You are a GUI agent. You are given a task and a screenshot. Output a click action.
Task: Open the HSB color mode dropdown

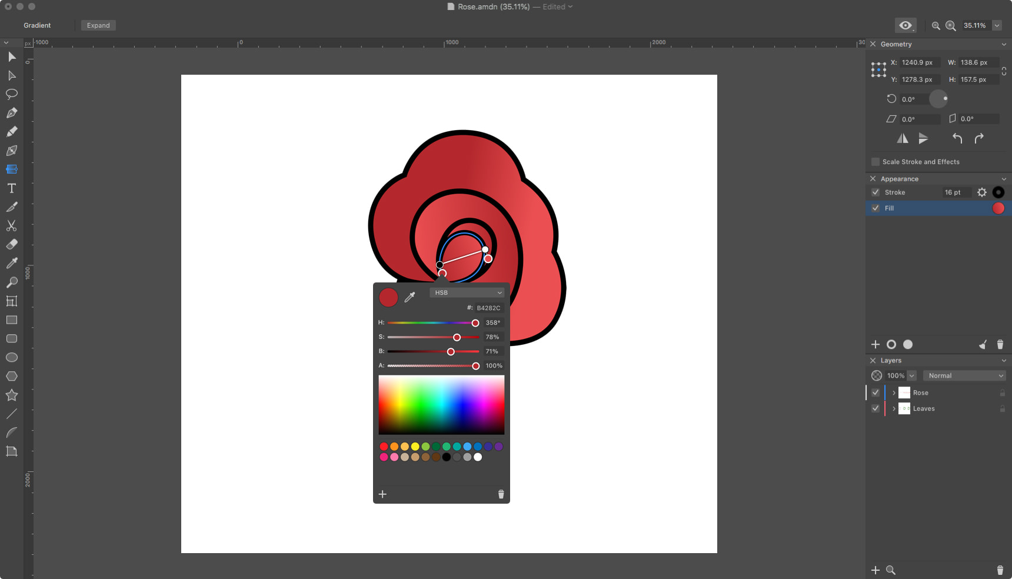click(467, 292)
